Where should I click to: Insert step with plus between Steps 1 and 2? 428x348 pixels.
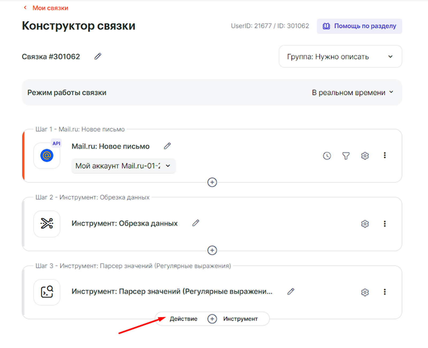(x=212, y=182)
